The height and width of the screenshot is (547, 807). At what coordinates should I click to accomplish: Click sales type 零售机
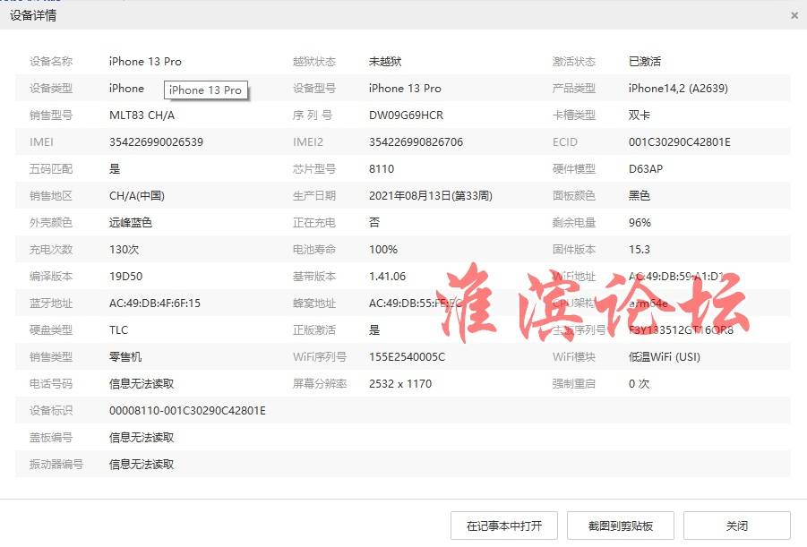click(x=125, y=356)
